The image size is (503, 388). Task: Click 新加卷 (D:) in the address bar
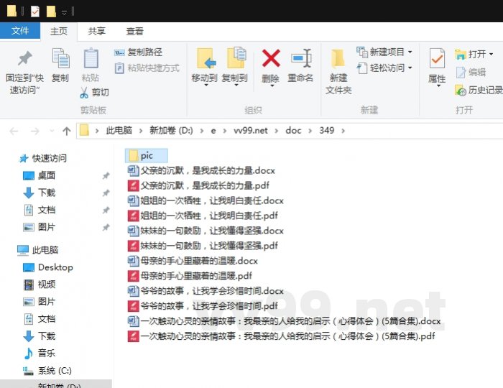171,131
